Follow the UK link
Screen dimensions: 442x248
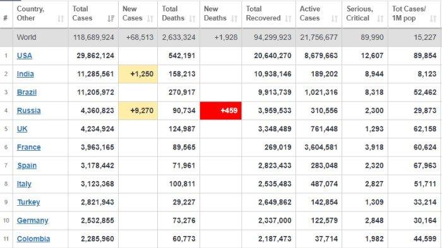click(22, 129)
